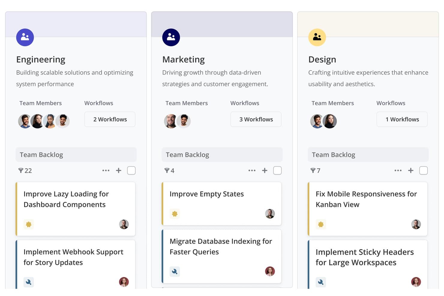444x296 pixels.
Task: Tick the Engineering backlog select-all checkbox
Action: point(131,170)
